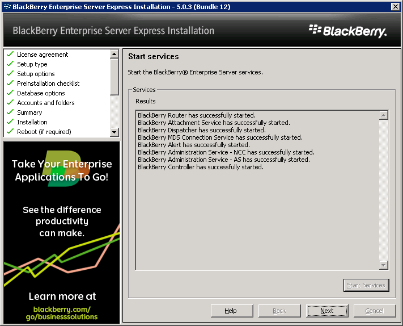Viewport: 403px width, 326px height.
Task: Click the greyed-out Cancel button
Action: [375, 311]
